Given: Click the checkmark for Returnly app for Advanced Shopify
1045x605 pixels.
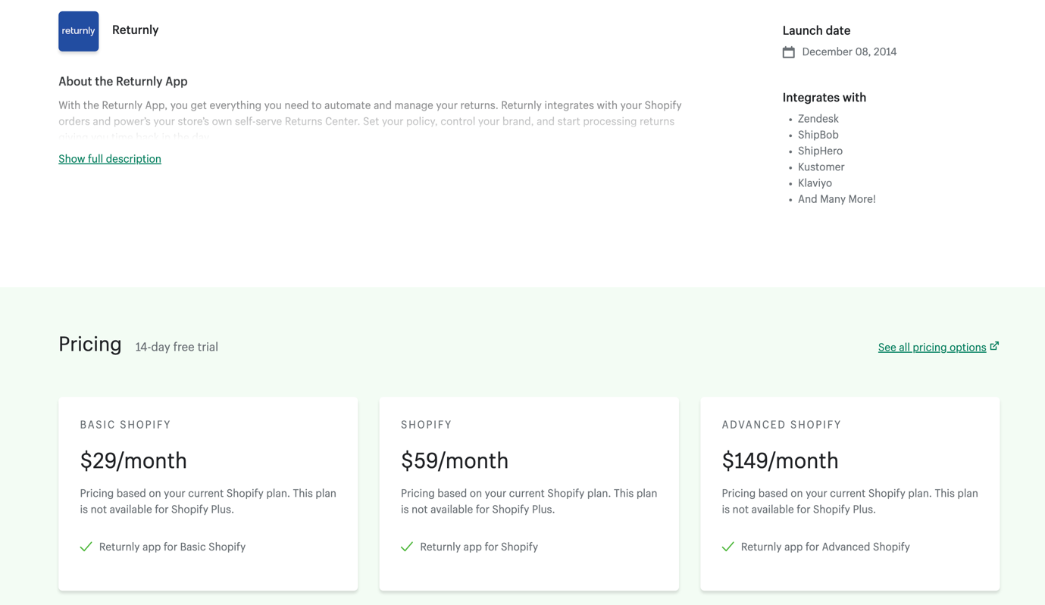Looking at the screenshot, I should click(728, 547).
